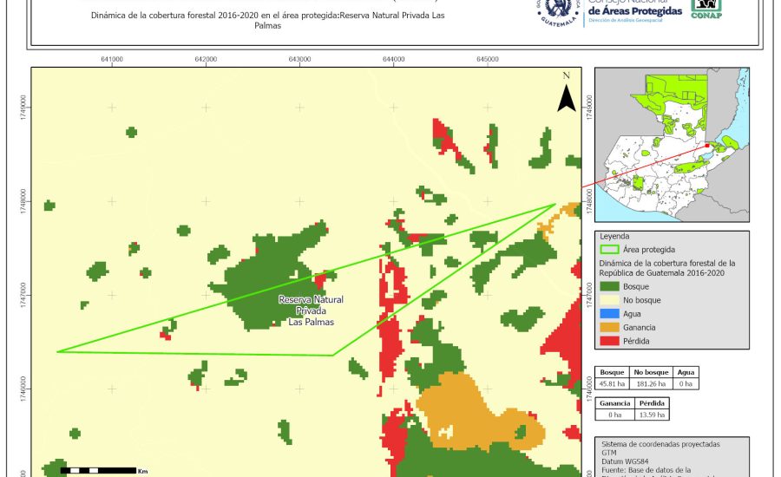Click the north arrow symbol on the map
The height and width of the screenshot is (477, 781).
point(566,94)
